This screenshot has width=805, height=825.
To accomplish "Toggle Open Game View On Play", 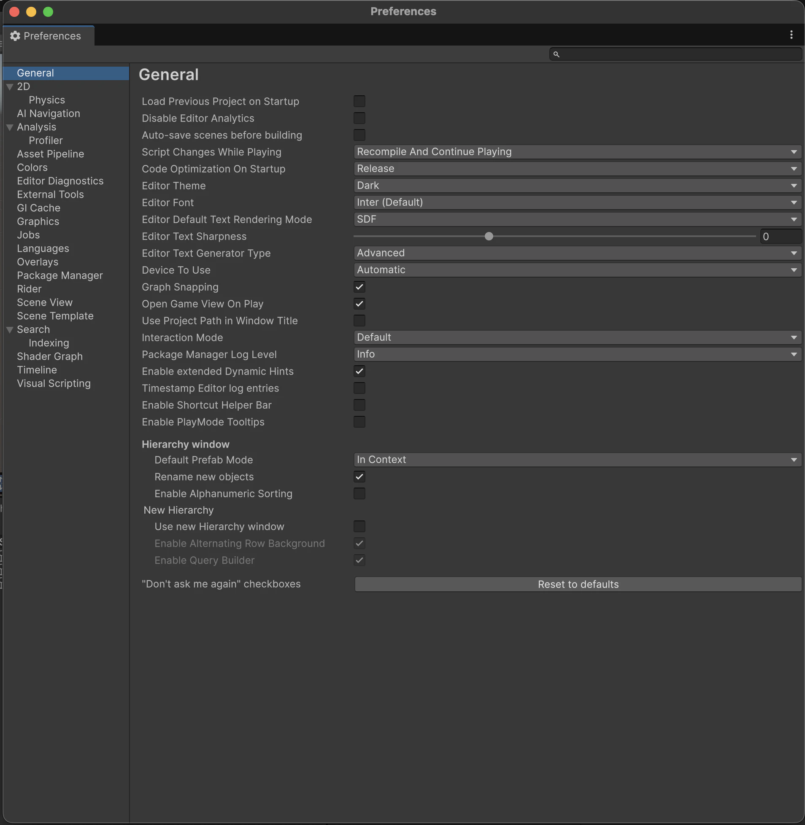I will pos(359,304).
